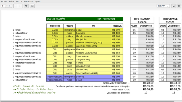182x102 pixels.
Task: Click Pedrinho&Edna cell in Berinjela row
Action: (55, 77)
